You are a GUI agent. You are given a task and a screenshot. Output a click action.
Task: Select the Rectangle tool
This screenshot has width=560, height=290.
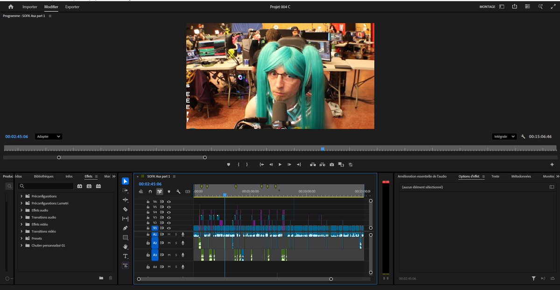click(x=126, y=237)
